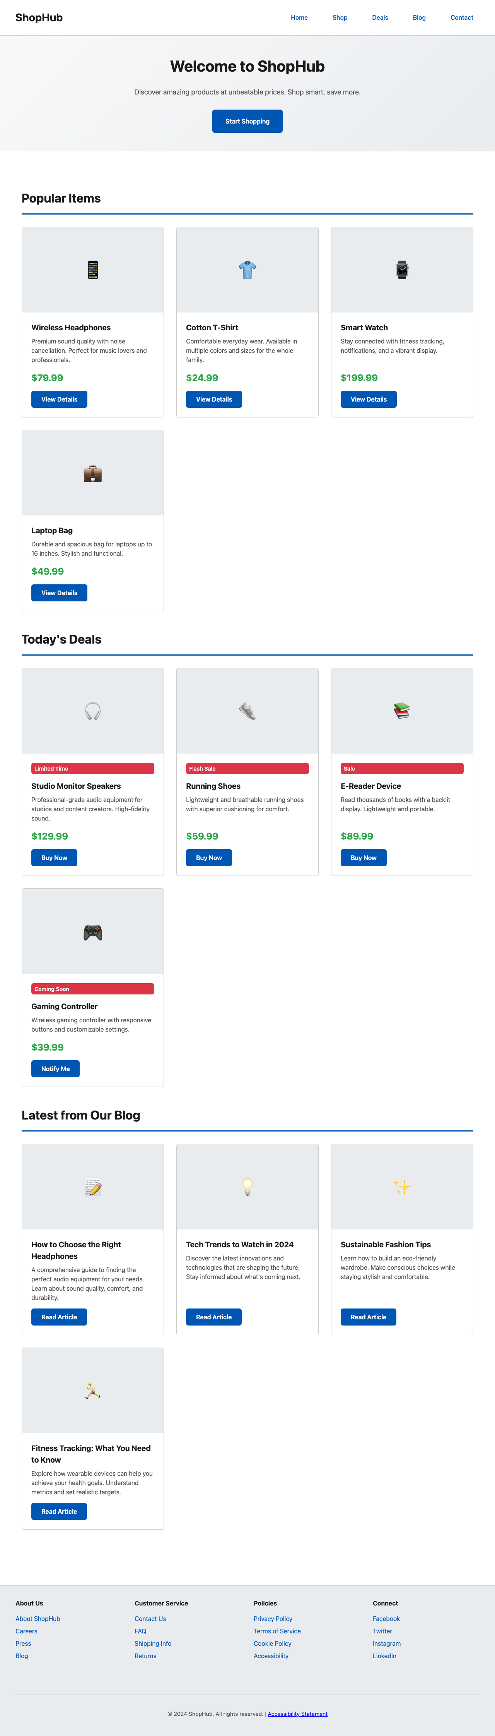Open the Twitter link under Connect
This screenshot has width=495, height=1736.
pos(382,1631)
